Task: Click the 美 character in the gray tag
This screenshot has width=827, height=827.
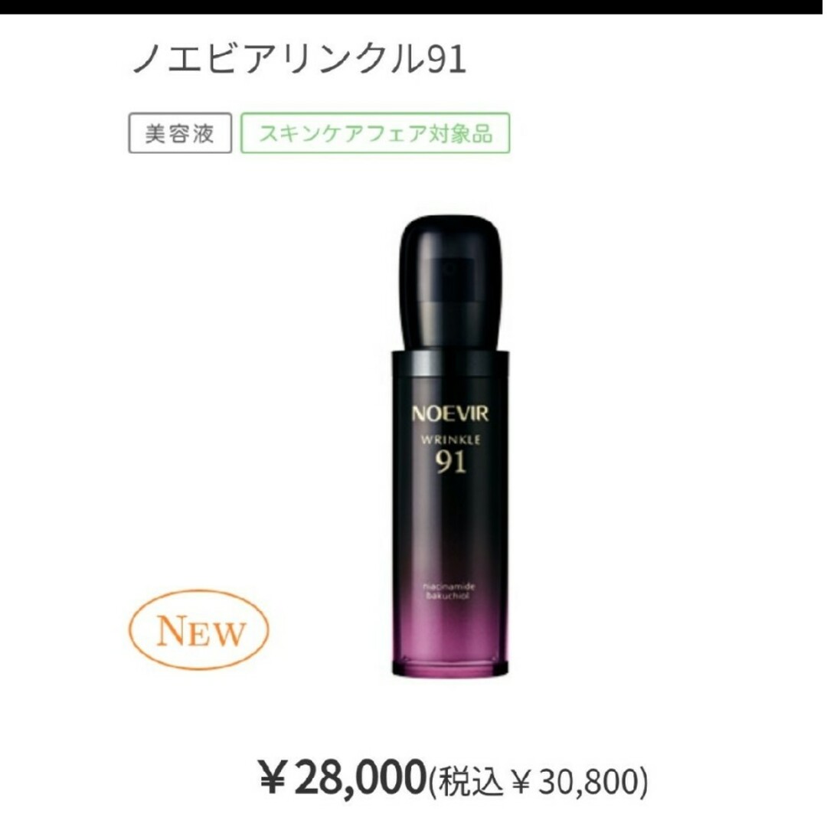Action: 155,133
